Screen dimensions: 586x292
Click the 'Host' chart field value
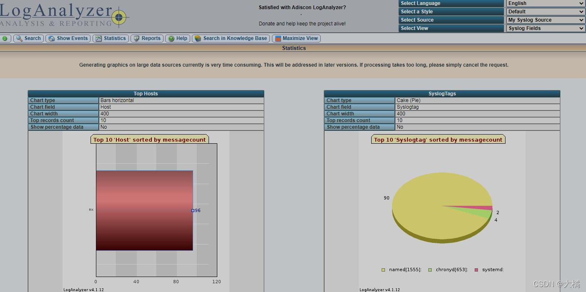pyautogui.click(x=106, y=107)
